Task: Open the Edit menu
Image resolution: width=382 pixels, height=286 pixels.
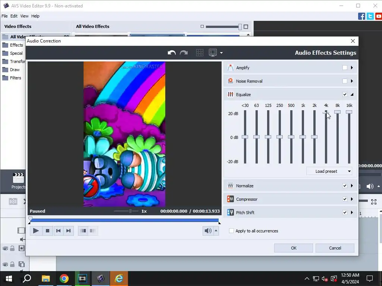Action: pyautogui.click(x=14, y=16)
